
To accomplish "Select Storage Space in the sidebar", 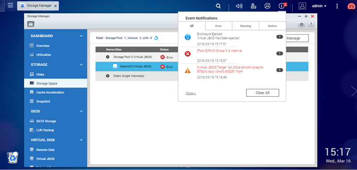I will 55,83.
